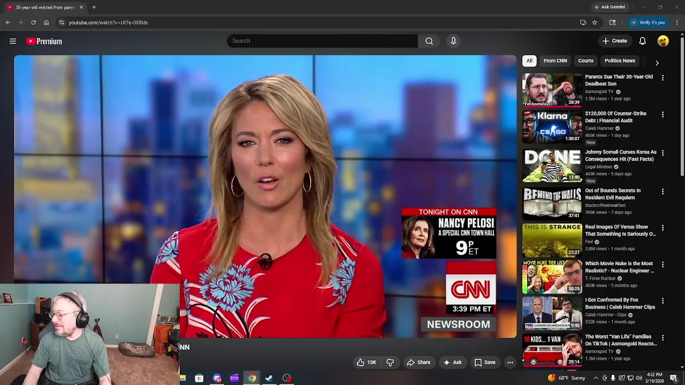Open options for Real Images Of Venus video

tap(663, 228)
